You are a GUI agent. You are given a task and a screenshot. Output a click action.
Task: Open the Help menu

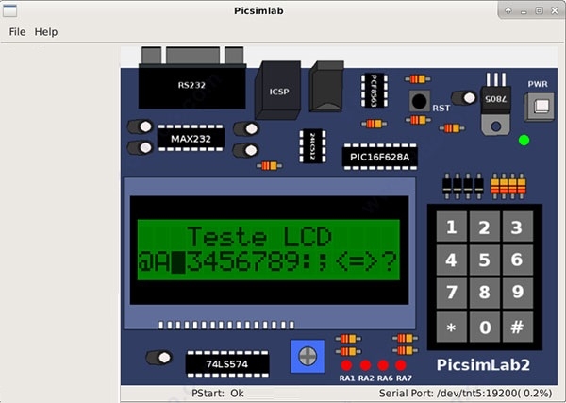tap(46, 32)
